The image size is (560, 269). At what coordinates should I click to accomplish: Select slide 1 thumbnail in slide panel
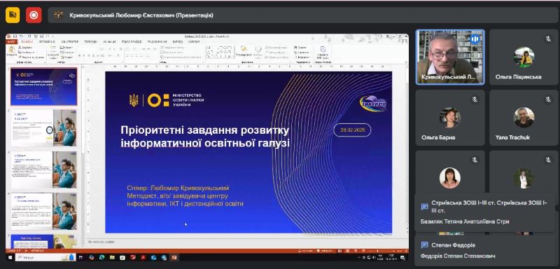(43, 86)
